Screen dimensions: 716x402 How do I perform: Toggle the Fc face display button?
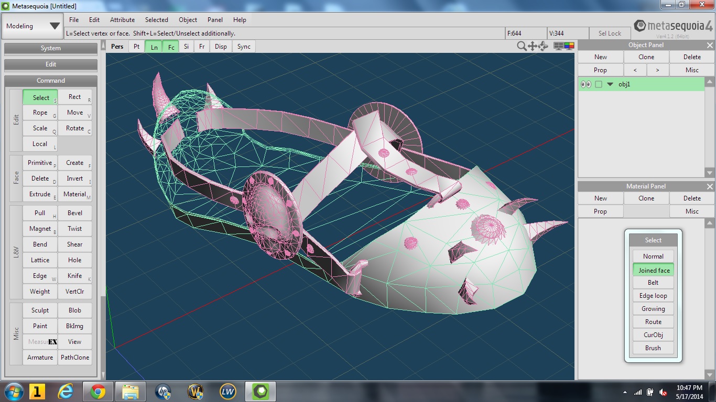click(x=171, y=47)
